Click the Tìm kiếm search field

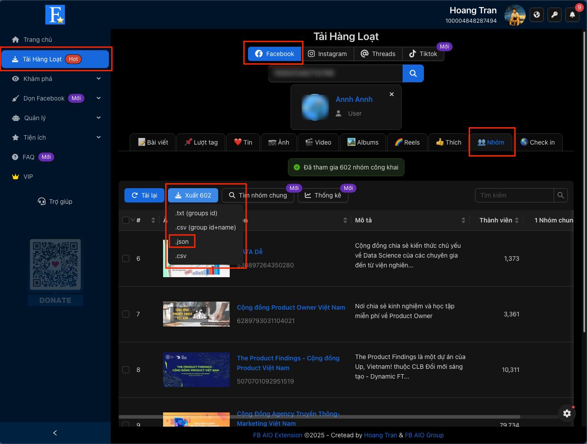tap(515, 195)
